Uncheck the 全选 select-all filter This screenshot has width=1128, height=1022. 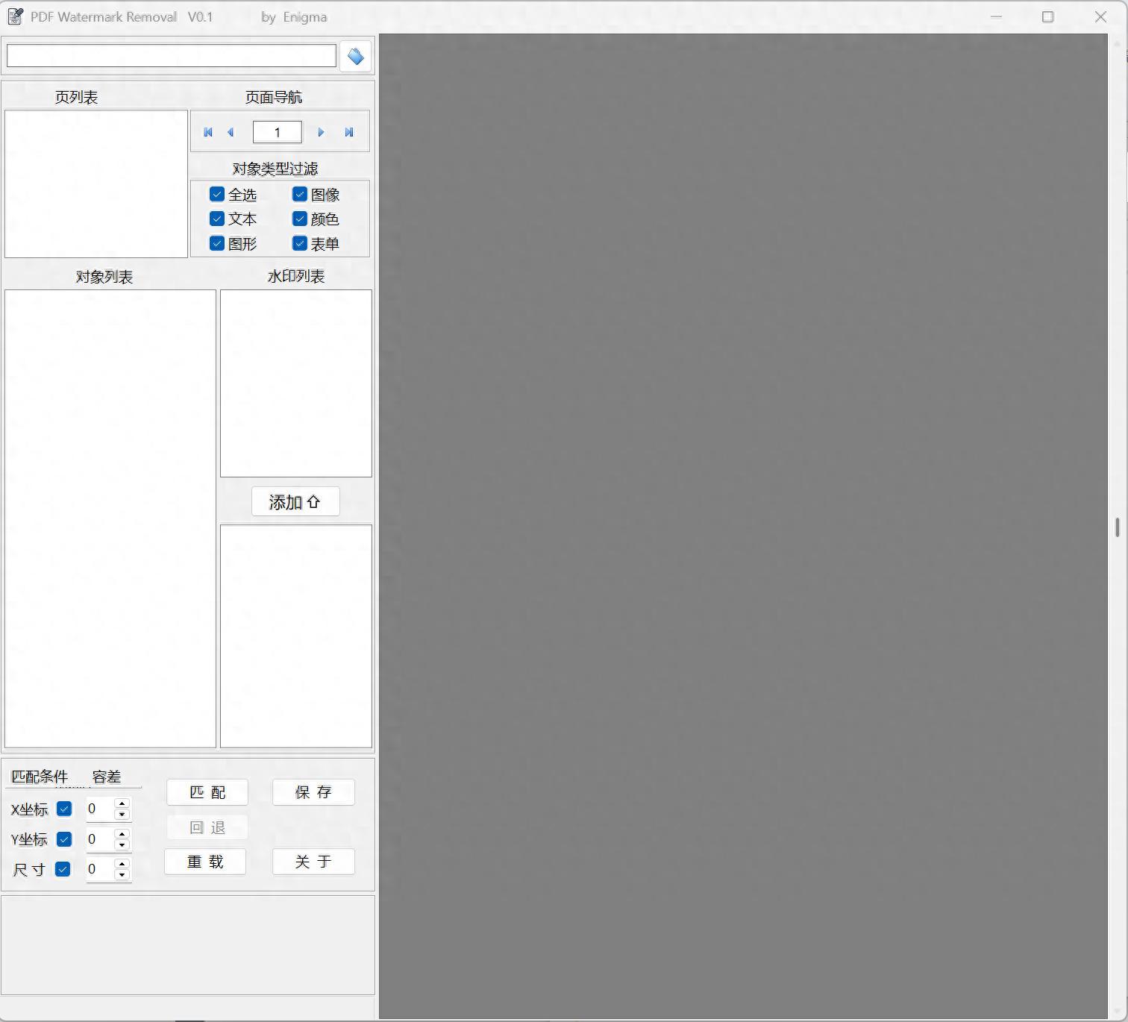(x=217, y=195)
